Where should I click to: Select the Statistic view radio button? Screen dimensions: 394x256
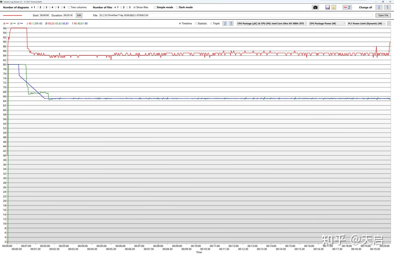tap(196, 23)
